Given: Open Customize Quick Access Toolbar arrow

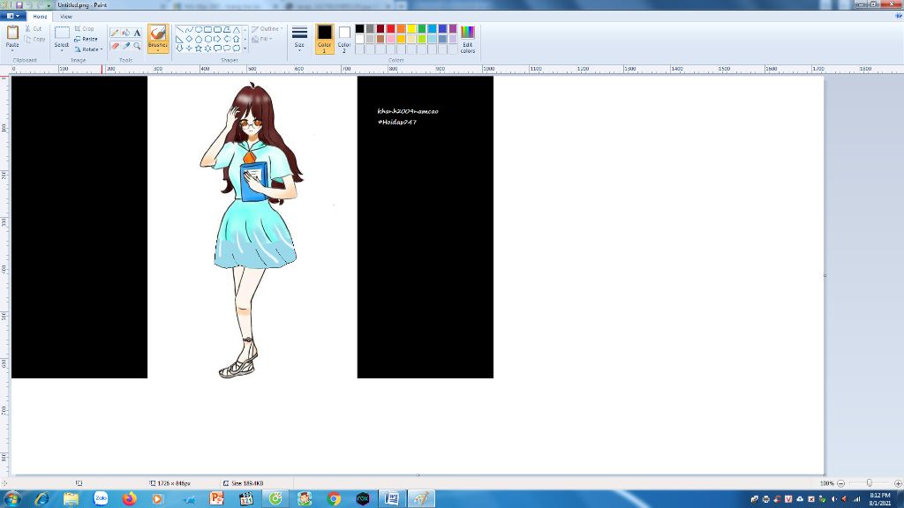Looking at the screenshot, I should [49, 4].
